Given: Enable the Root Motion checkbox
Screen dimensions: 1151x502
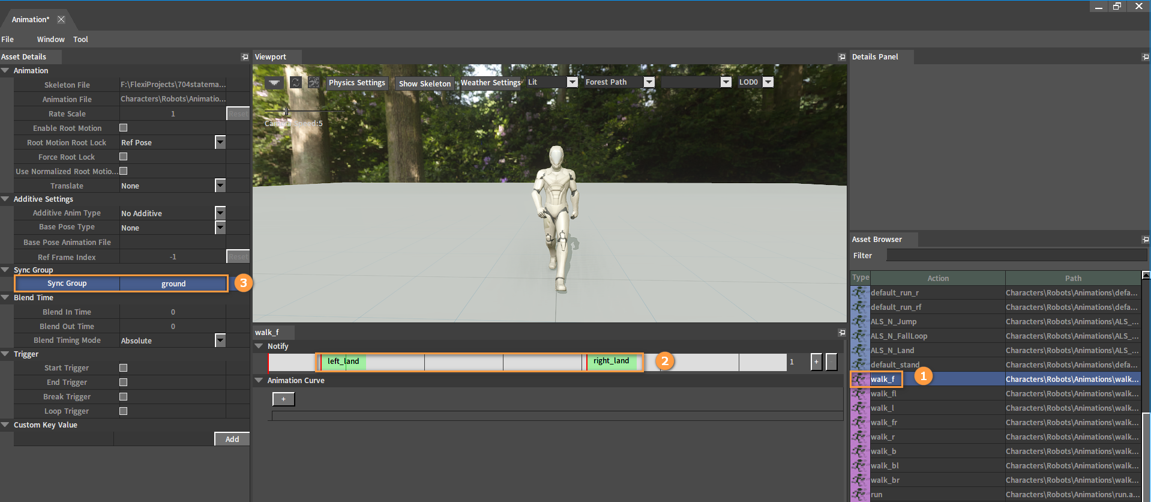Looking at the screenshot, I should coord(124,128).
